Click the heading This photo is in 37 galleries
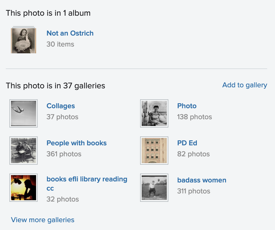The height and width of the screenshot is (230, 275). (55, 85)
